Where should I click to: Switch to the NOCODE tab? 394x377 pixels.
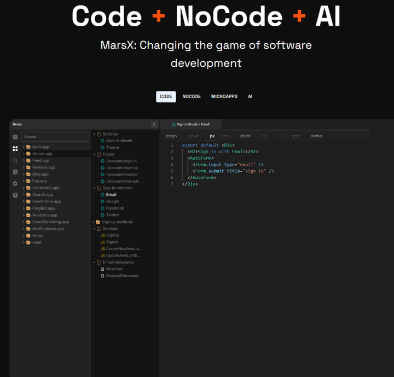coord(192,96)
